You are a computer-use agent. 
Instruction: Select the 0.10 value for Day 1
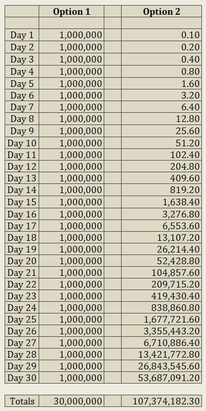tap(161, 35)
